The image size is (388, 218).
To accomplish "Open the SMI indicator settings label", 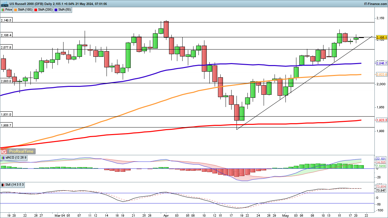I will [15, 185].
